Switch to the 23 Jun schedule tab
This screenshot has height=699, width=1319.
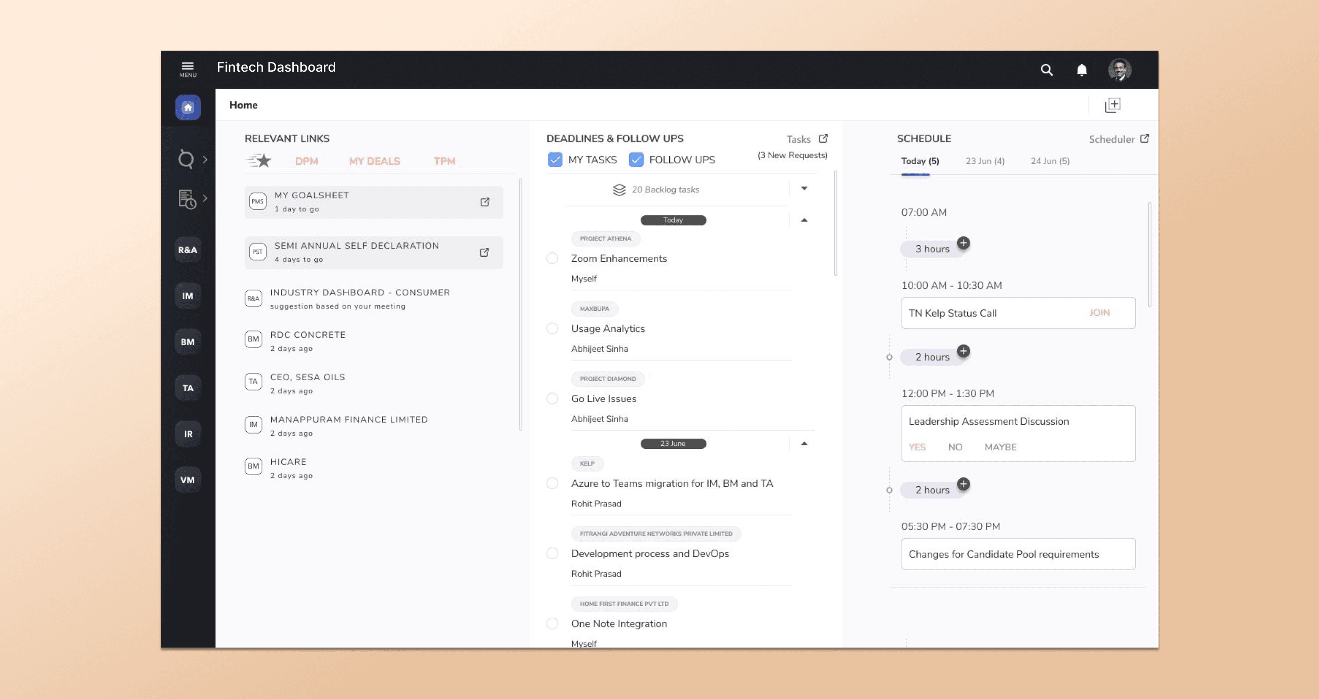point(985,161)
